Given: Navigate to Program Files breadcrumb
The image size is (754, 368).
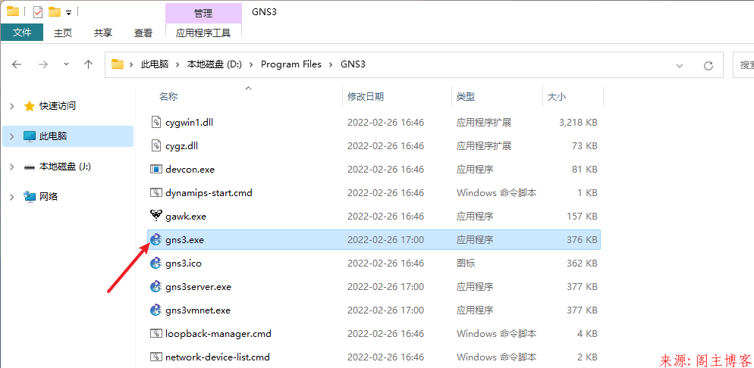Looking at the screenshot, I should [x=291, y=64].
